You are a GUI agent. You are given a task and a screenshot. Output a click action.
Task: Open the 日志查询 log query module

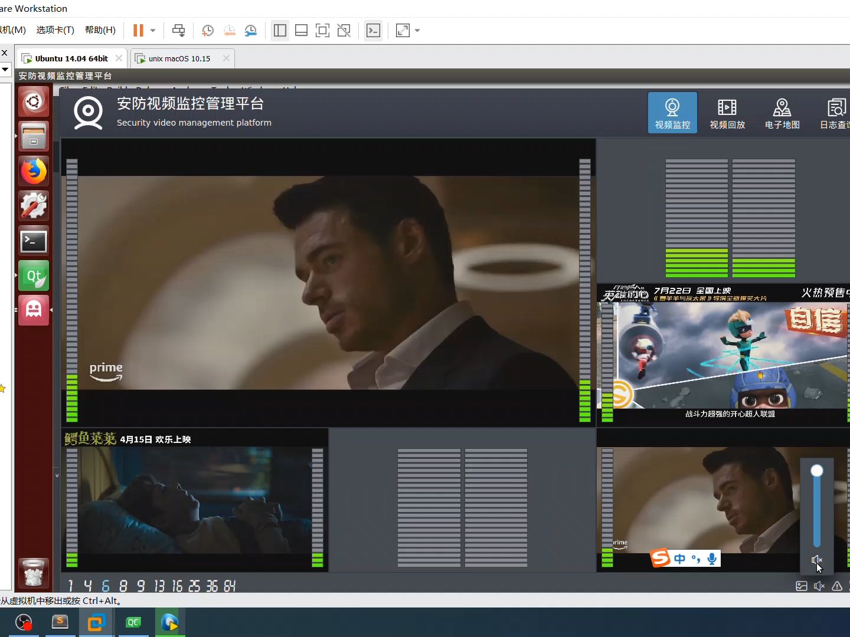(x=835, y=113)
